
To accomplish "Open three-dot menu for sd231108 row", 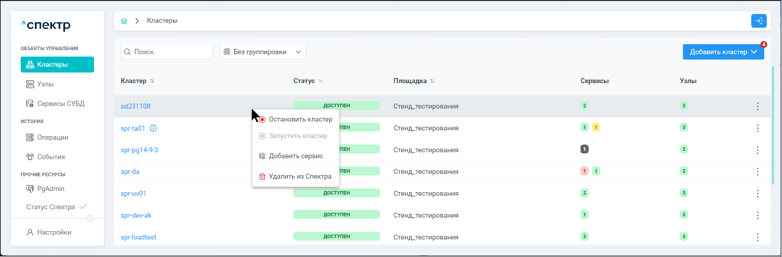I will [757, 107].
